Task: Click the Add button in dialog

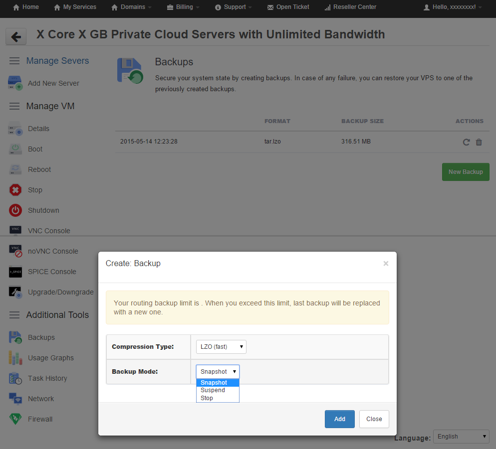Action: [339, 419]
